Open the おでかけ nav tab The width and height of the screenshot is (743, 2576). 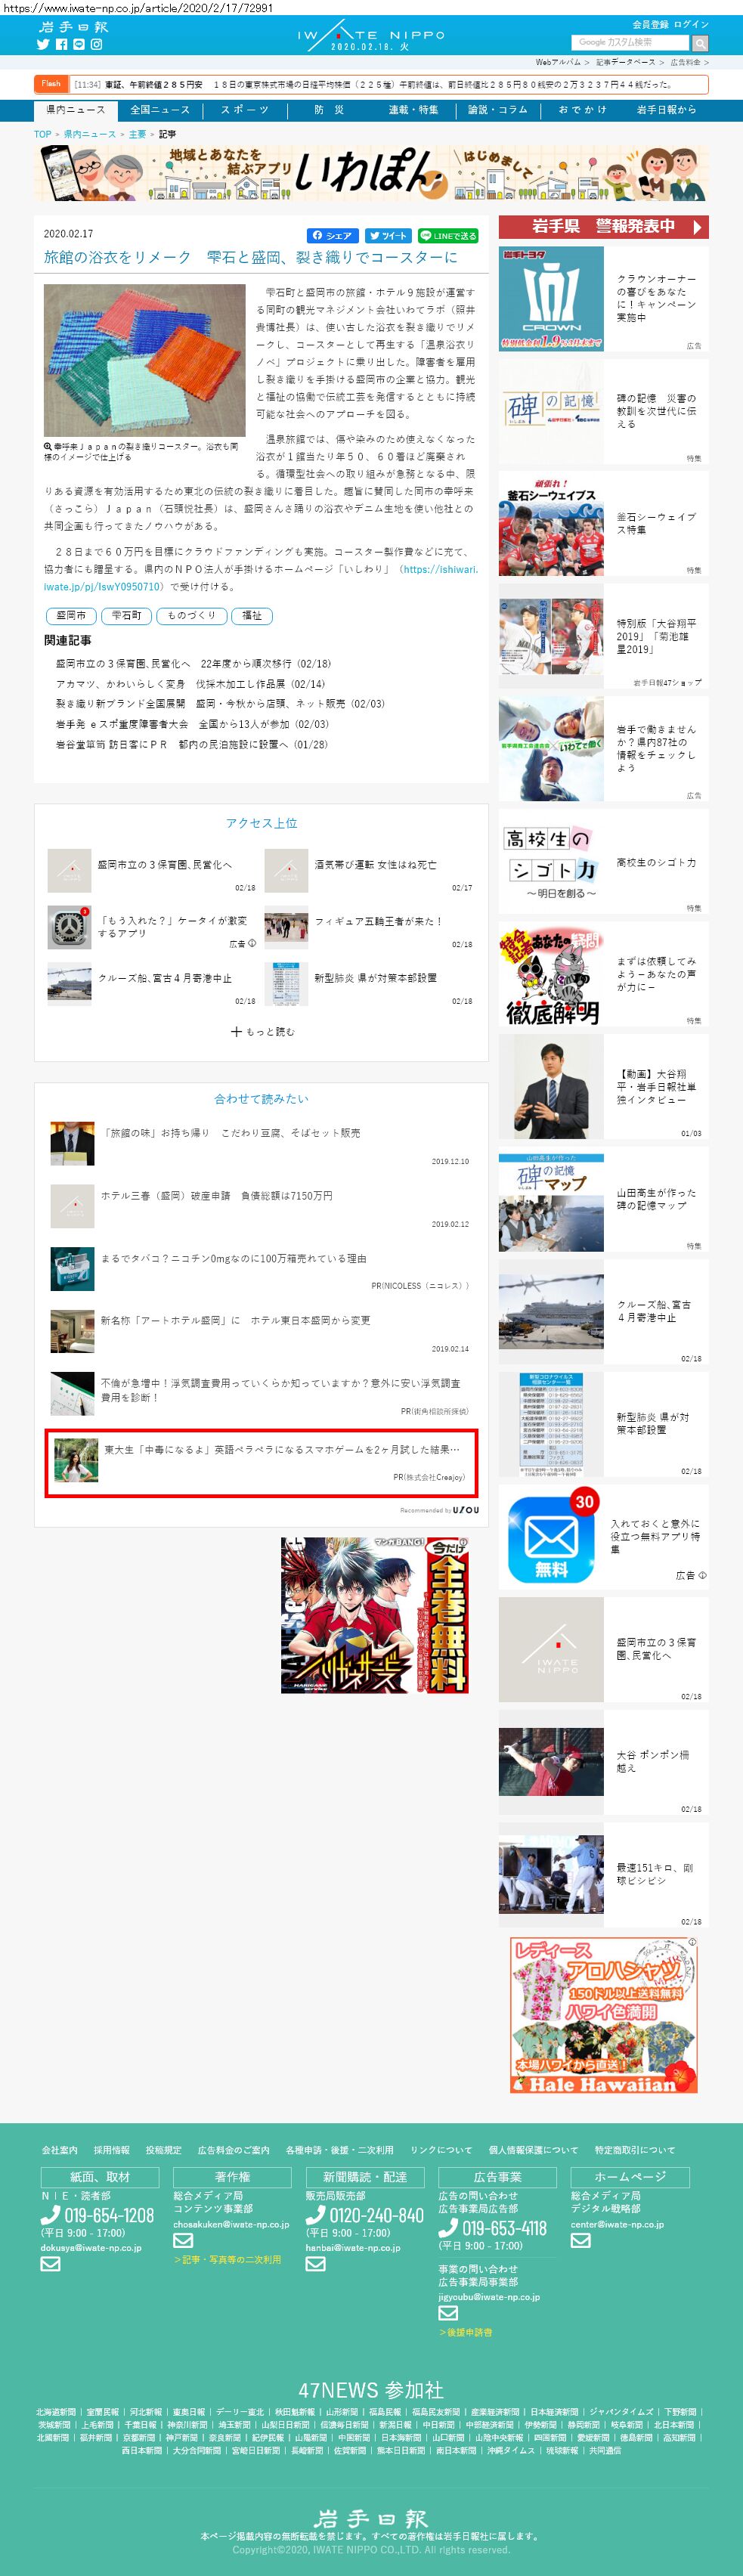pos(582,110)
